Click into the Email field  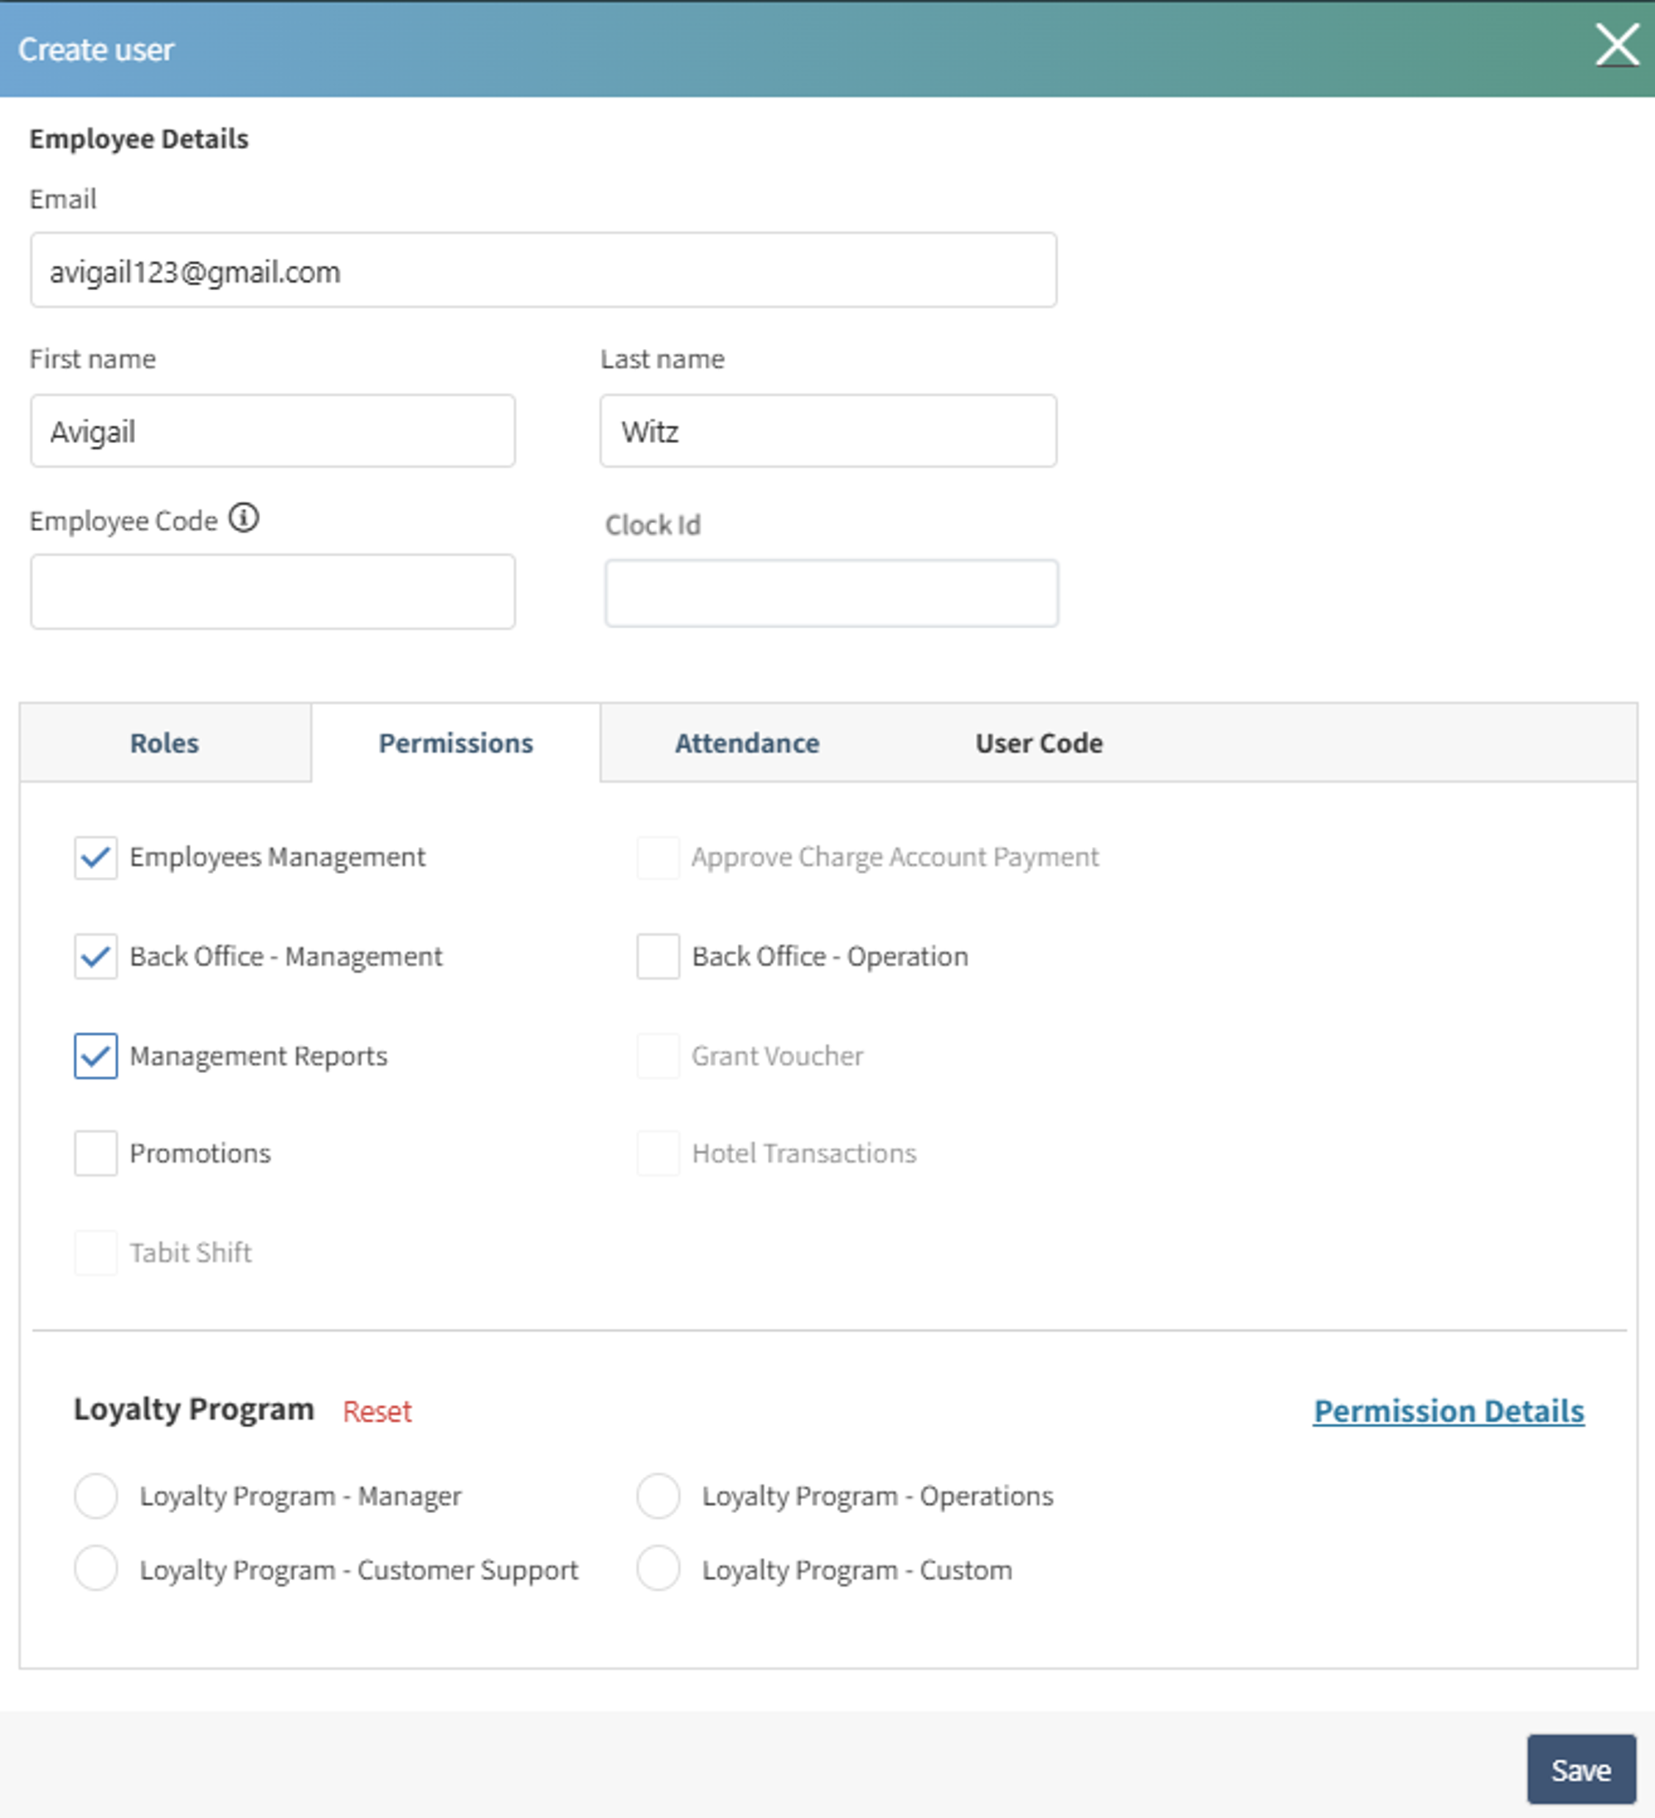click(x=543, y=270)
